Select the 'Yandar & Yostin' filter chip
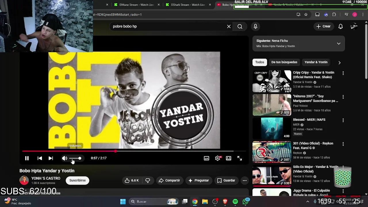368x207 pixels. point(316,62)
